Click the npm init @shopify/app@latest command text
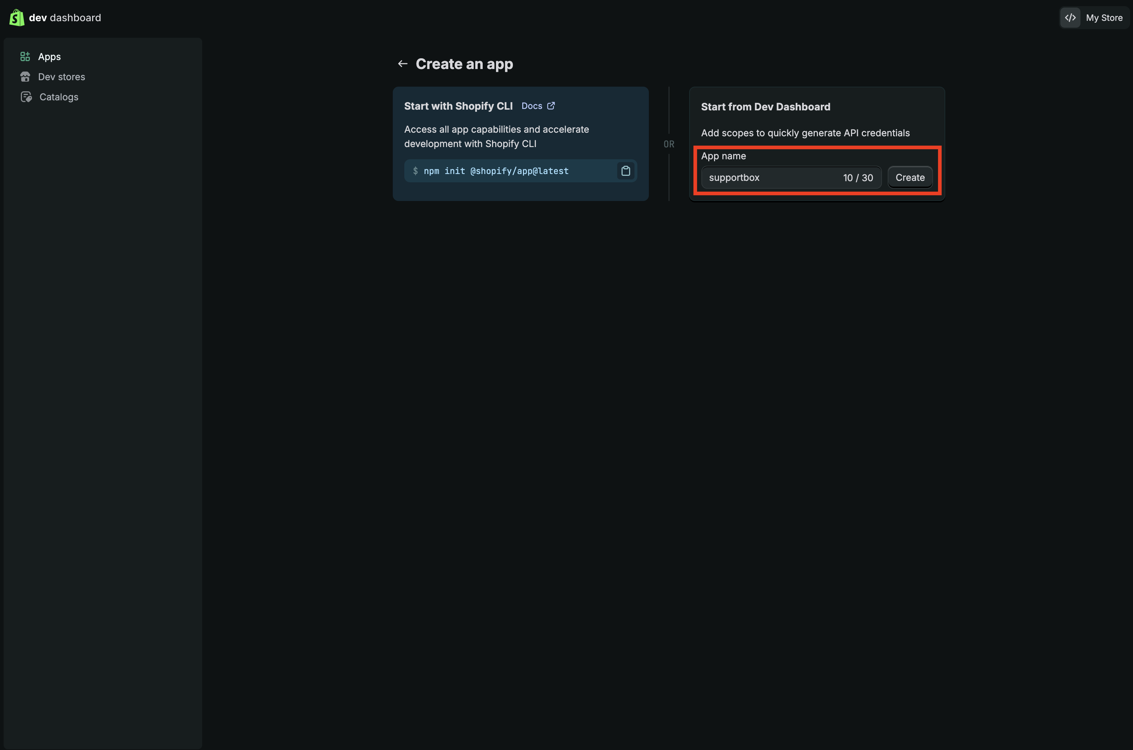1133x750 pixels. [497, 171]
